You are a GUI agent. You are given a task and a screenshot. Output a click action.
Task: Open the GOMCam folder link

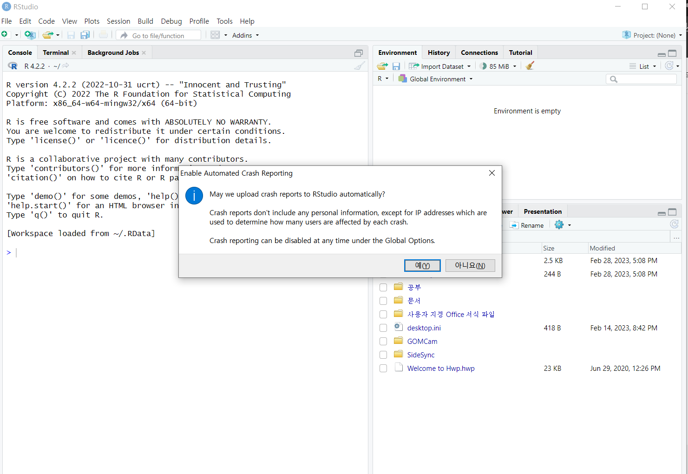pos(422,342)
